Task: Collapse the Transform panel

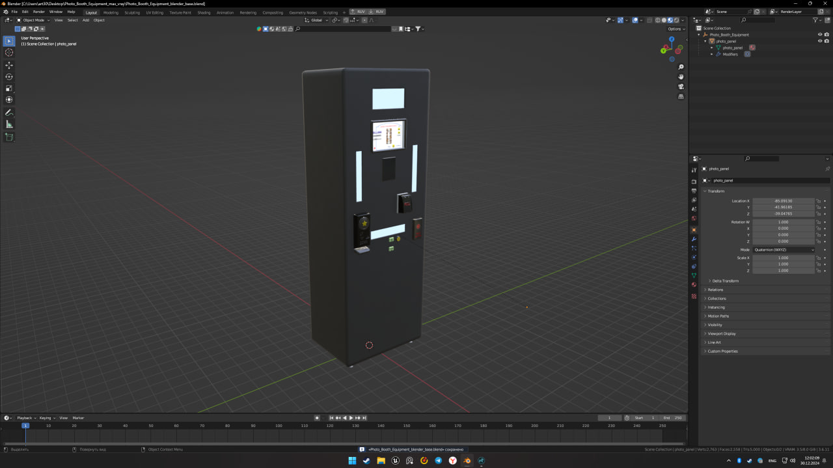Action: click(x=716, y=191)
